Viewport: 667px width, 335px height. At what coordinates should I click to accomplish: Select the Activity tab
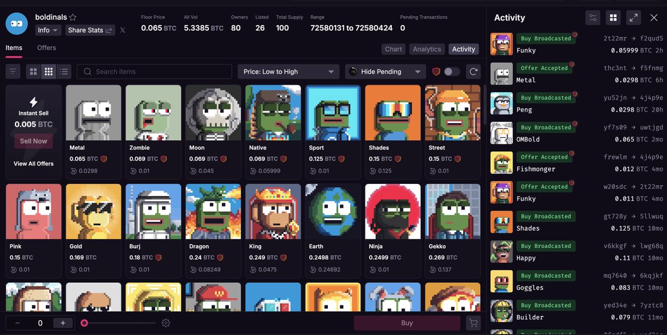click(464, 49)
